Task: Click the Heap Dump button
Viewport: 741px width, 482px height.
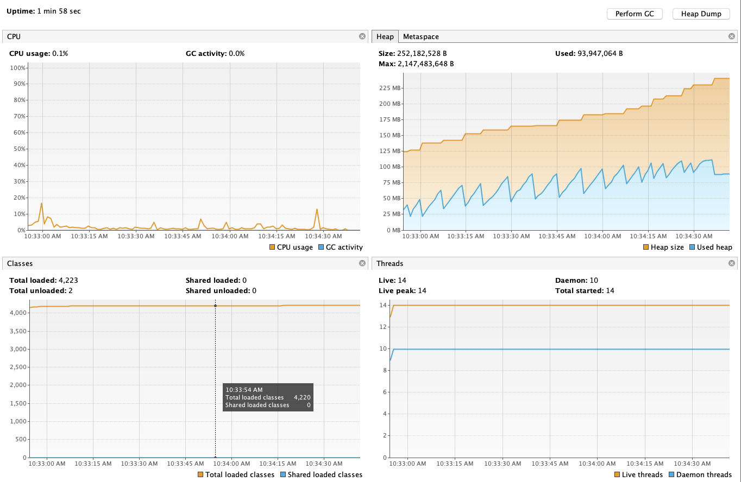Action: [x=701, y=14]
